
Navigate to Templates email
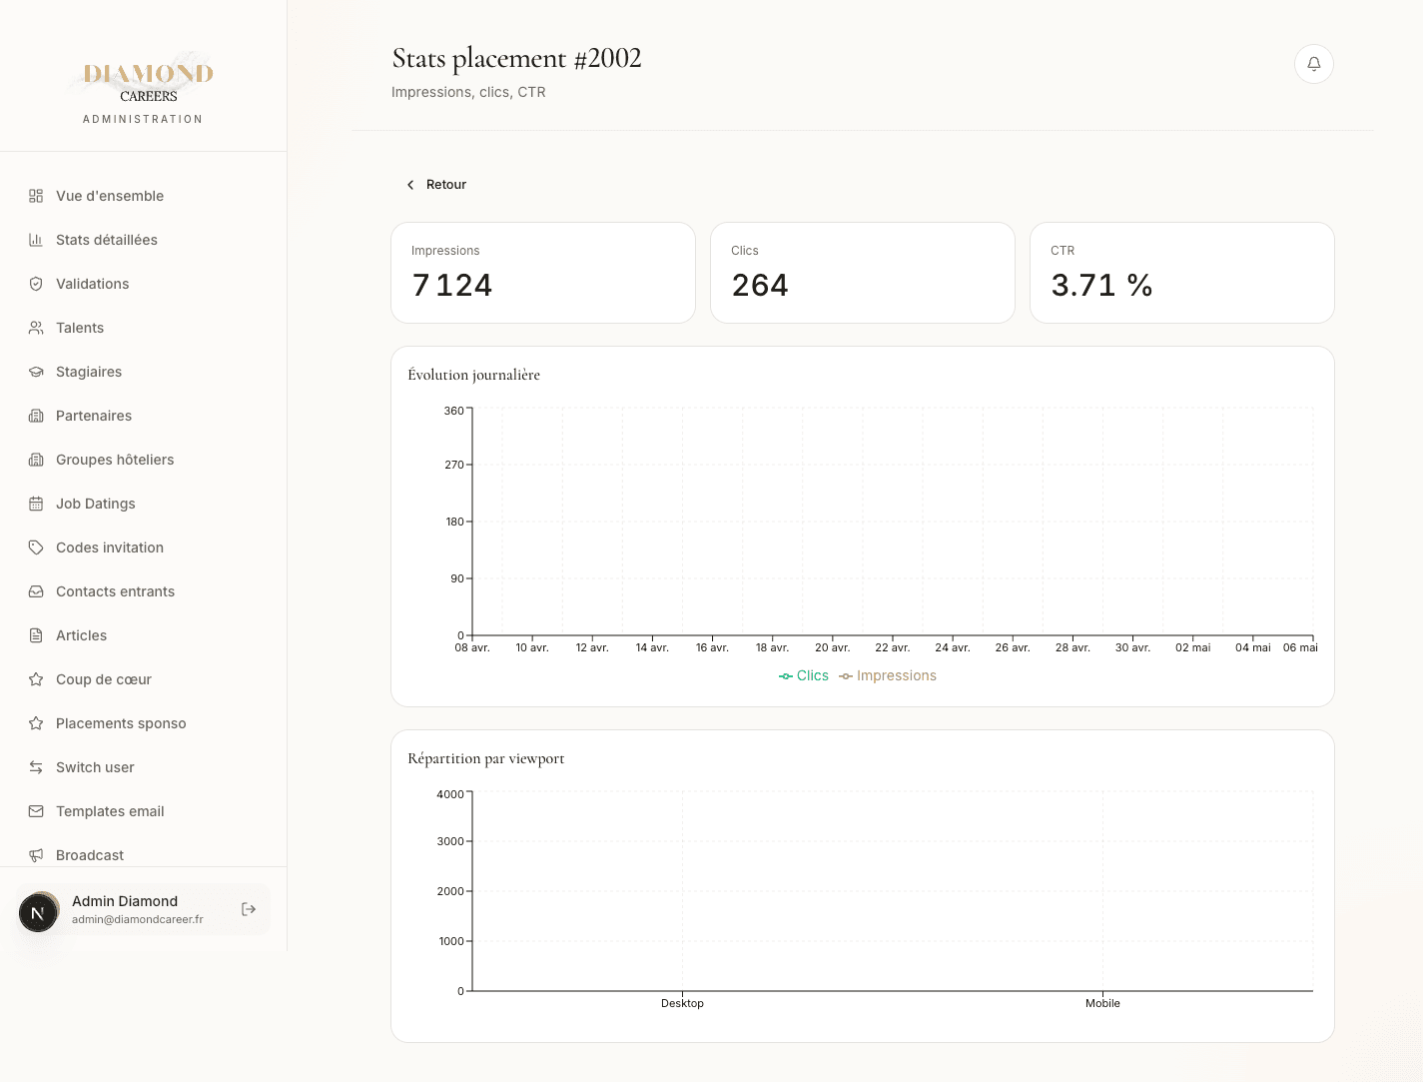(144, 811)
